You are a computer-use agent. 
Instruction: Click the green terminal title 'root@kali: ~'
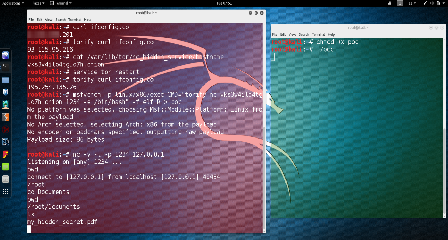(358, 27)
